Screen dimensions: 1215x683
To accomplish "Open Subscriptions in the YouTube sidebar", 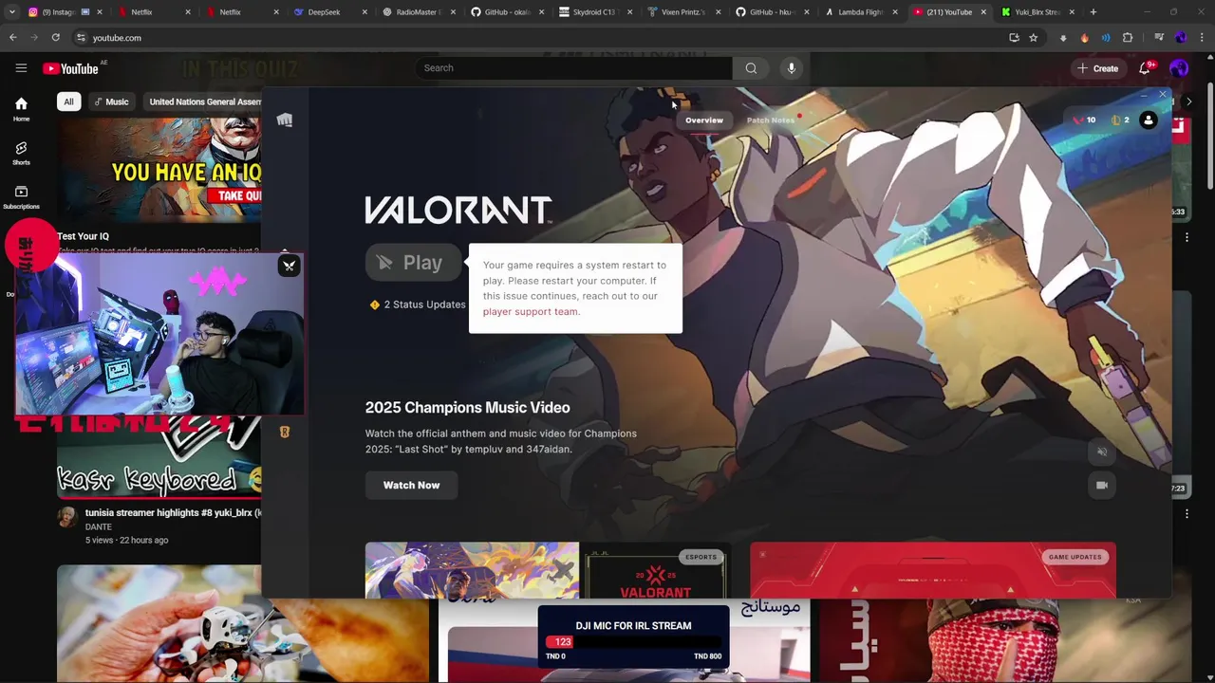I will (21, 197).
